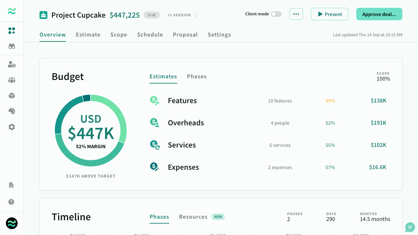418x235 pixels.
Task: Click the cake project icon beside Project Cupcake
Action: [x=43, y=15]
